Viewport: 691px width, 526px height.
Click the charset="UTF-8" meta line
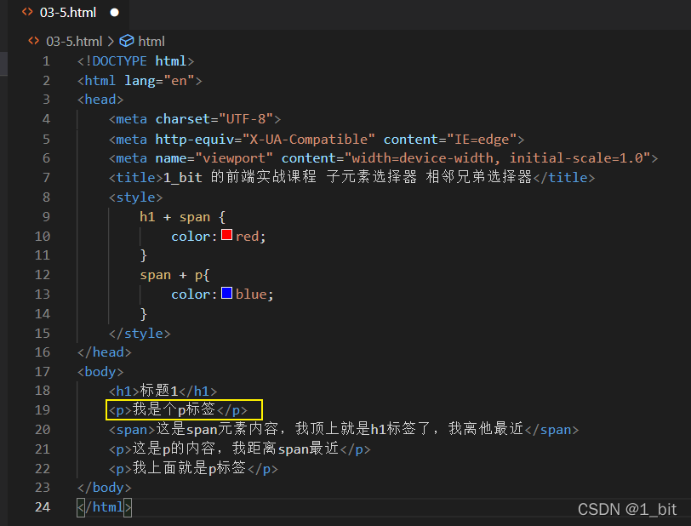point(195,119)
